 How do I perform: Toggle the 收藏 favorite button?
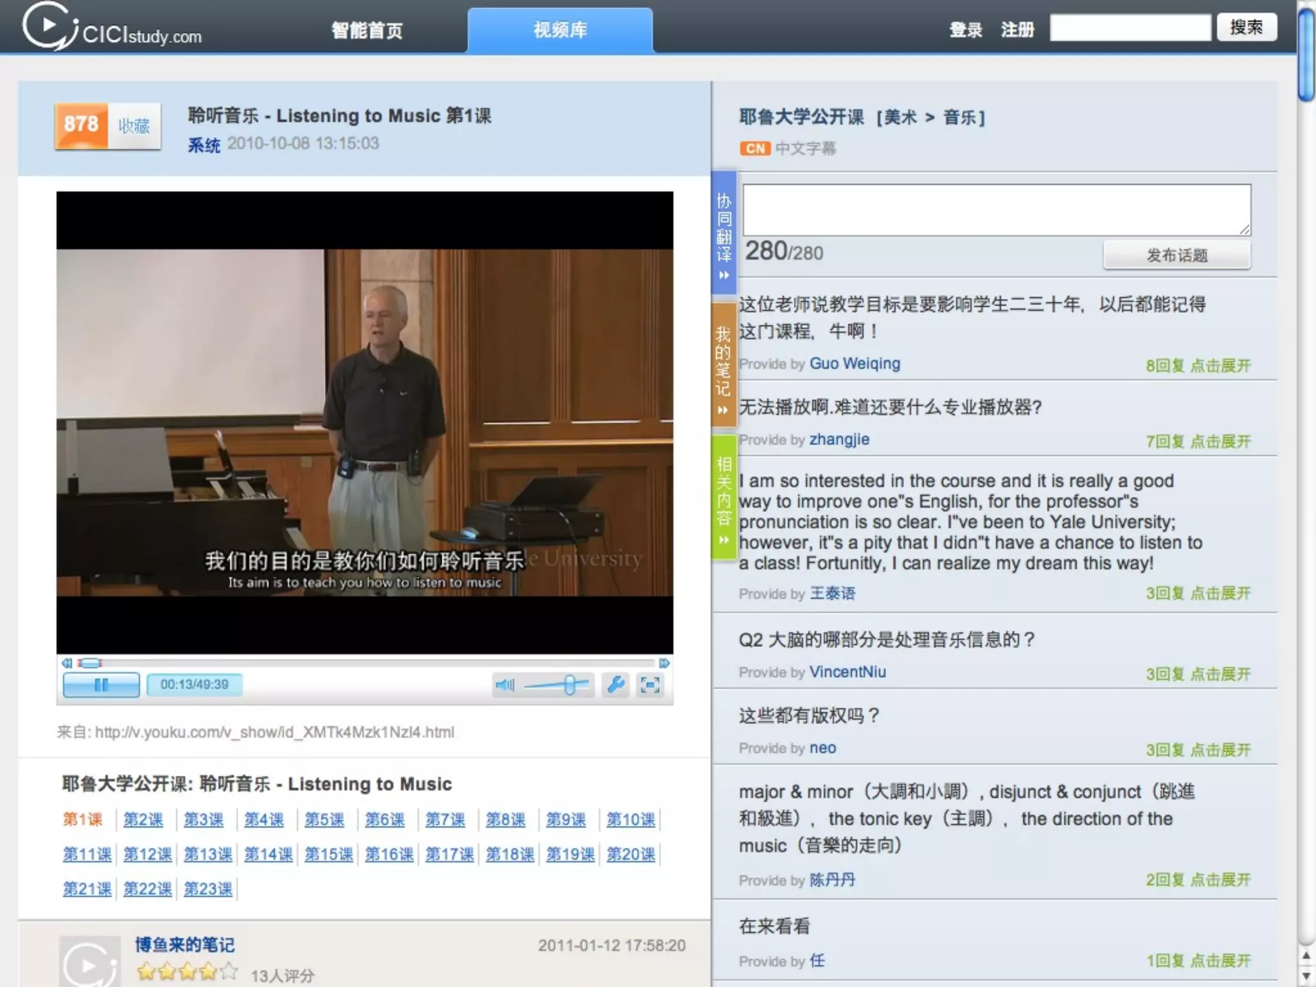tap(134, 126)
